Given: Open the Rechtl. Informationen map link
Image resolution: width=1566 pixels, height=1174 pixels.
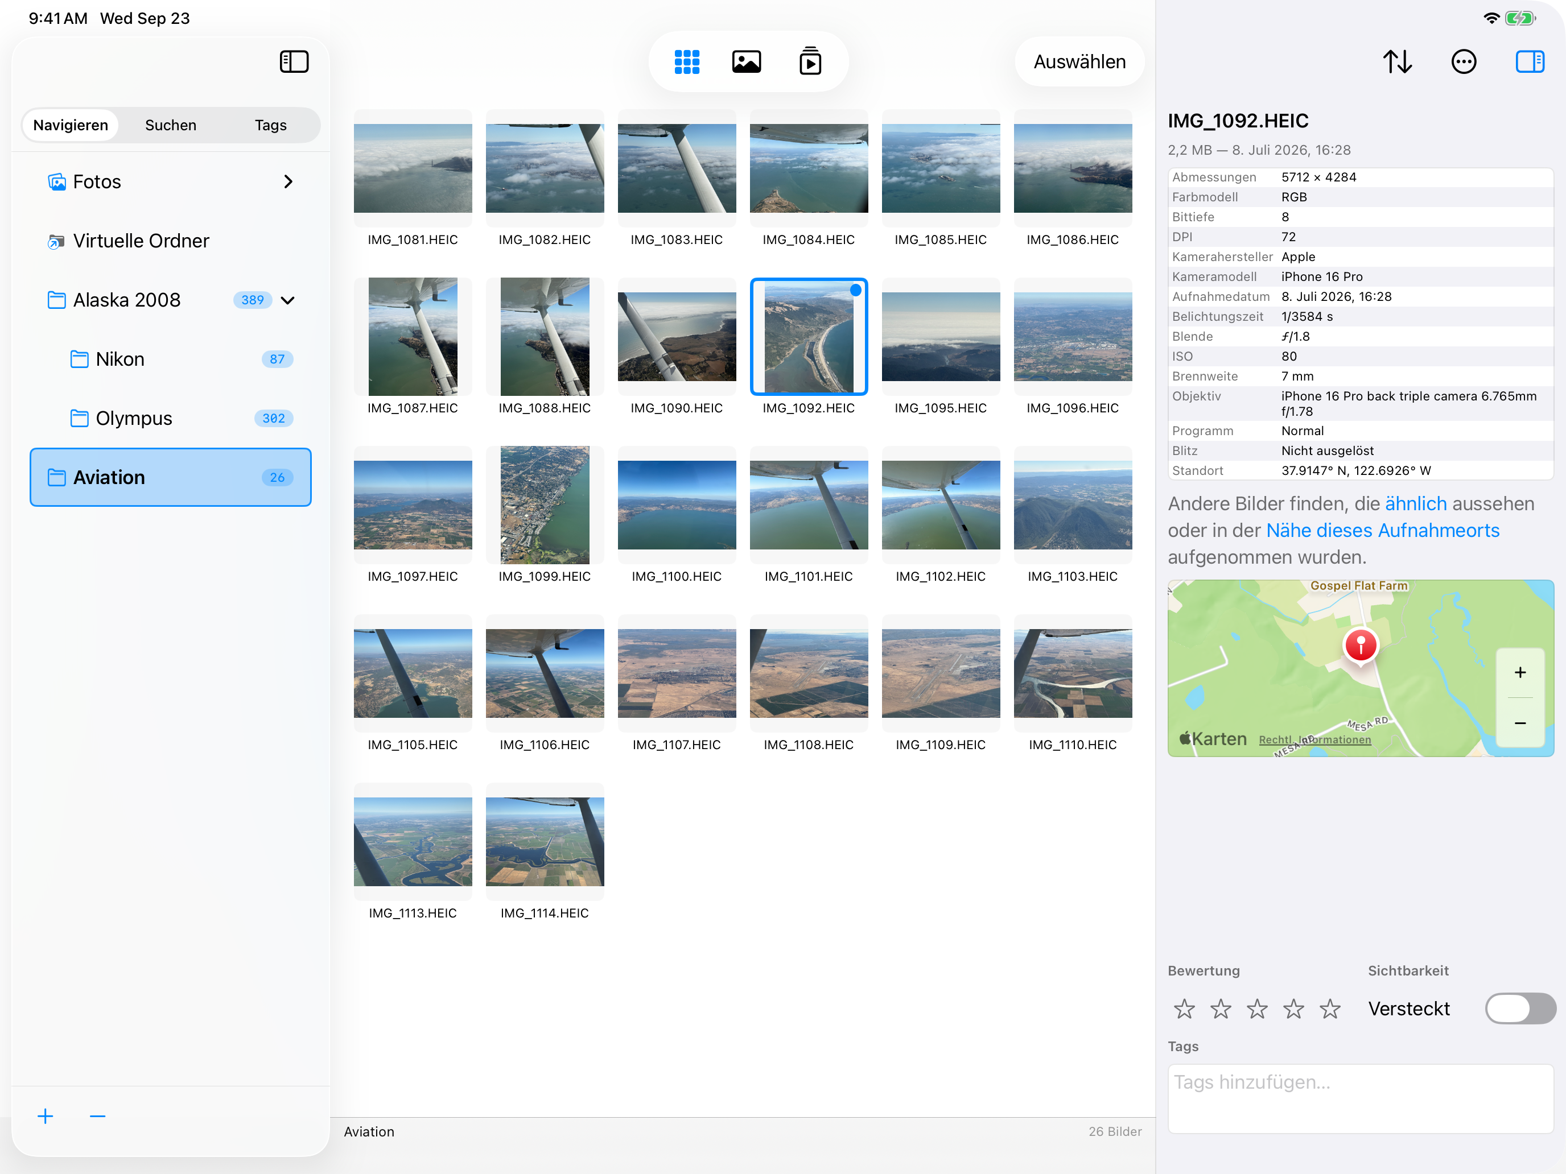Looking at the screenshot, I should pyautogui.click(x=1314, y=739).
